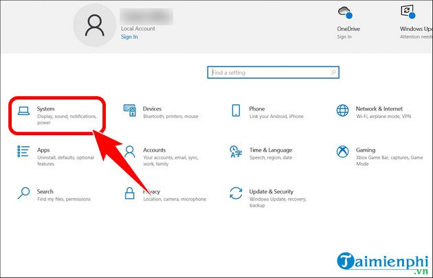Open Apps settings label
The height and width of the screenshot is (278, 433).
(x=43, y=150)
